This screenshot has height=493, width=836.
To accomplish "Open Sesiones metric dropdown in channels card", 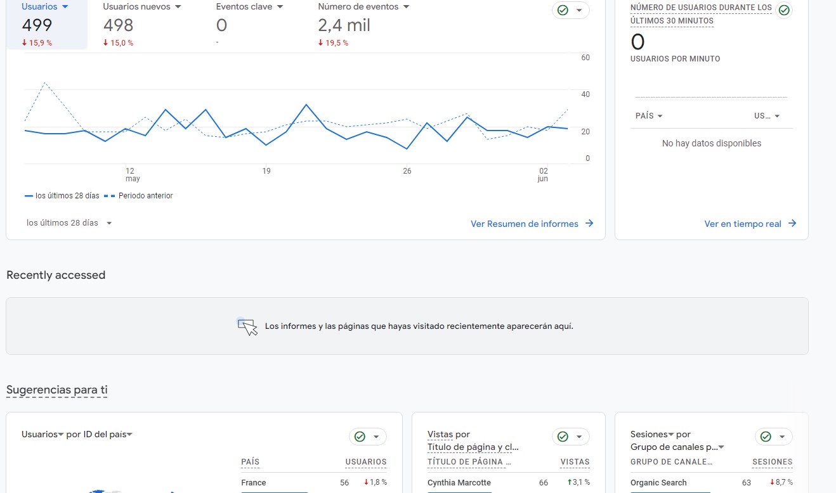I will 651,434.
